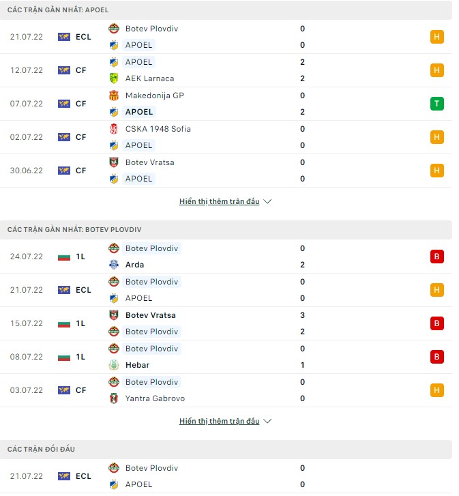Open the AEK Larnaca team name link
The width and height of the screenshot is (459, 496).
149,78
